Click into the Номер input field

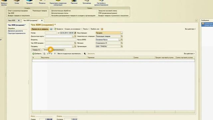click(x=51, y=33)
